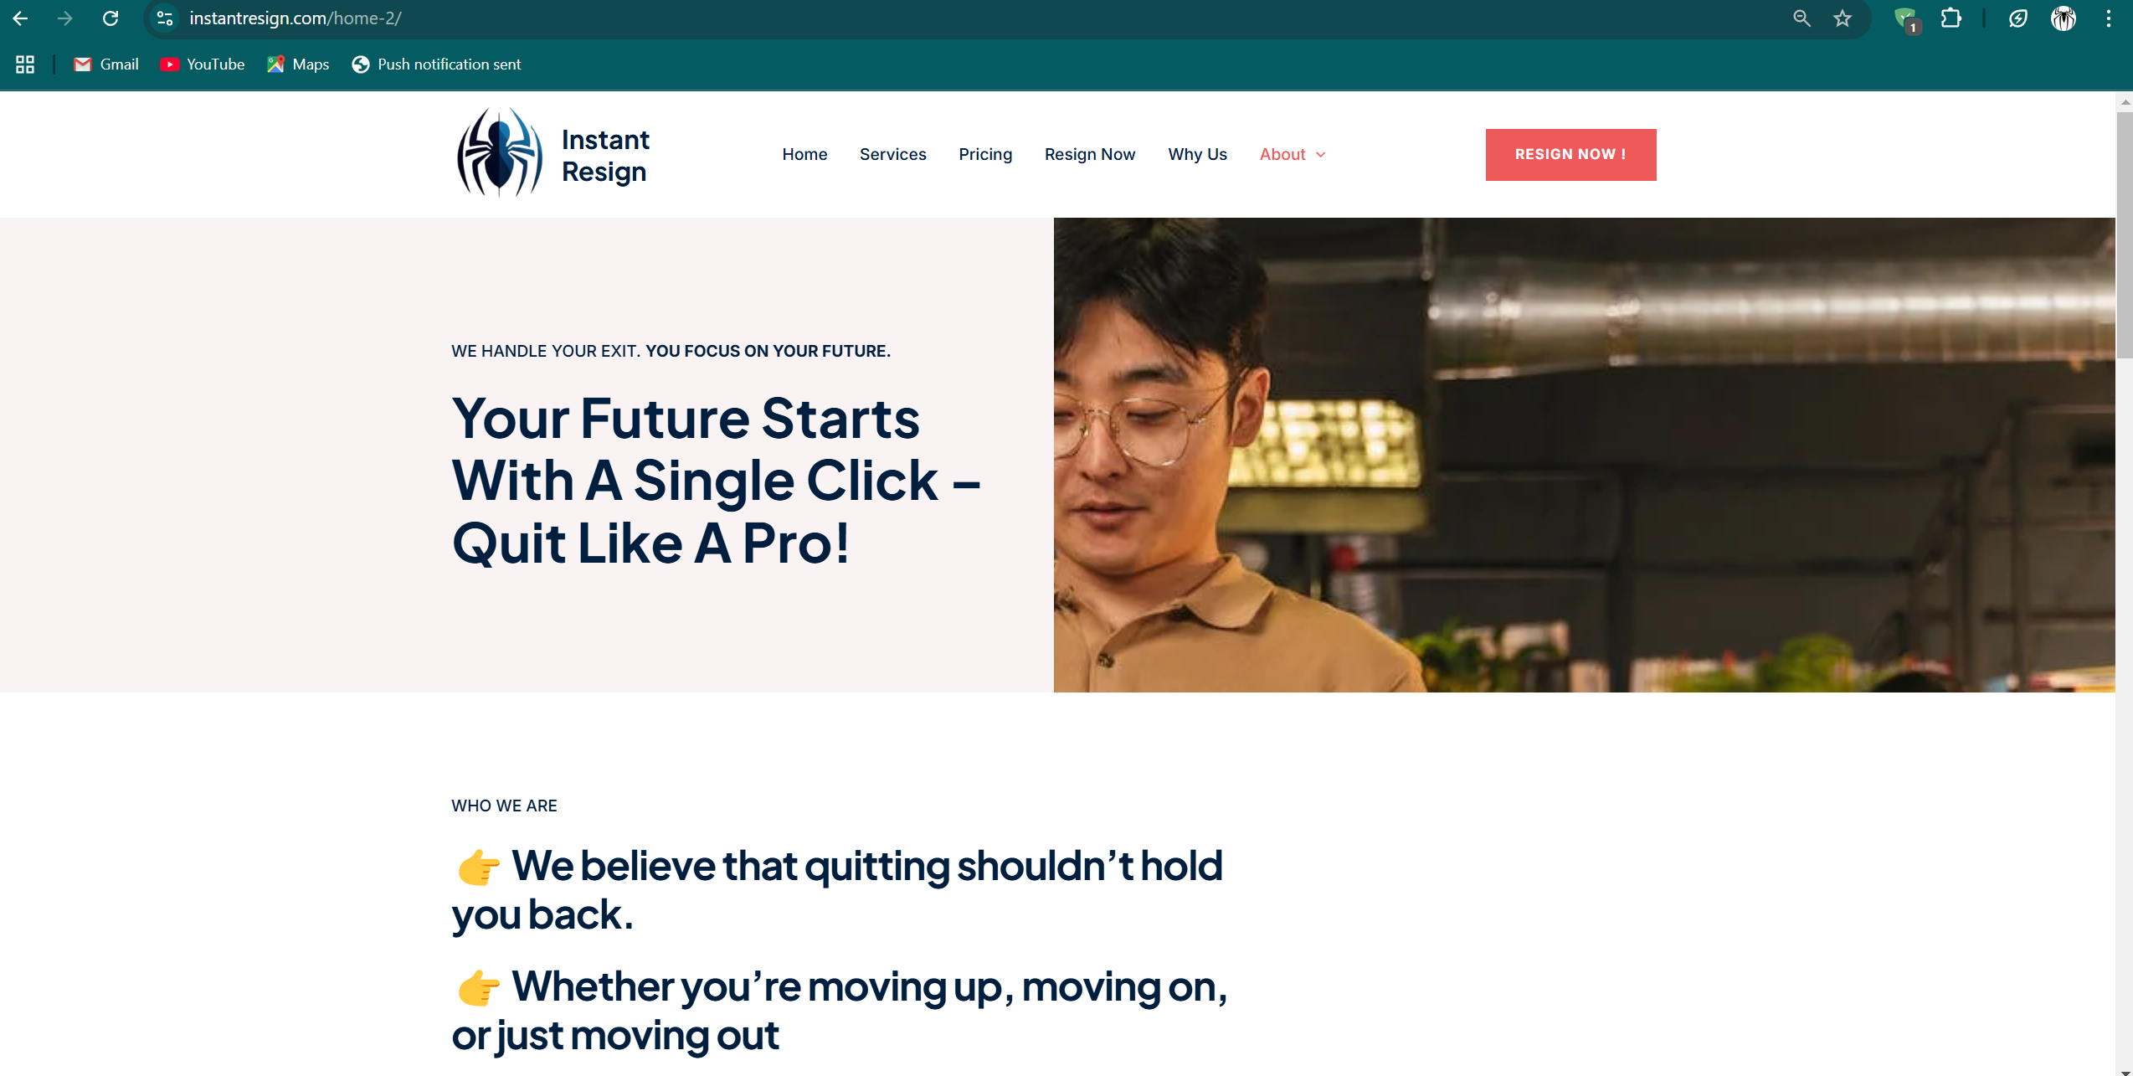The image size is (2133, 1076).
Task: Select the Why Us nav link
Action: 1197,154
